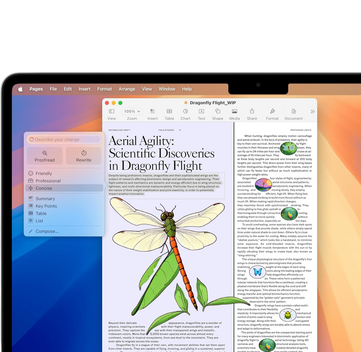Viewport: 361px width, 352px height.
Task: Click the Rewrite button
Action: click(x=84, y=156)
